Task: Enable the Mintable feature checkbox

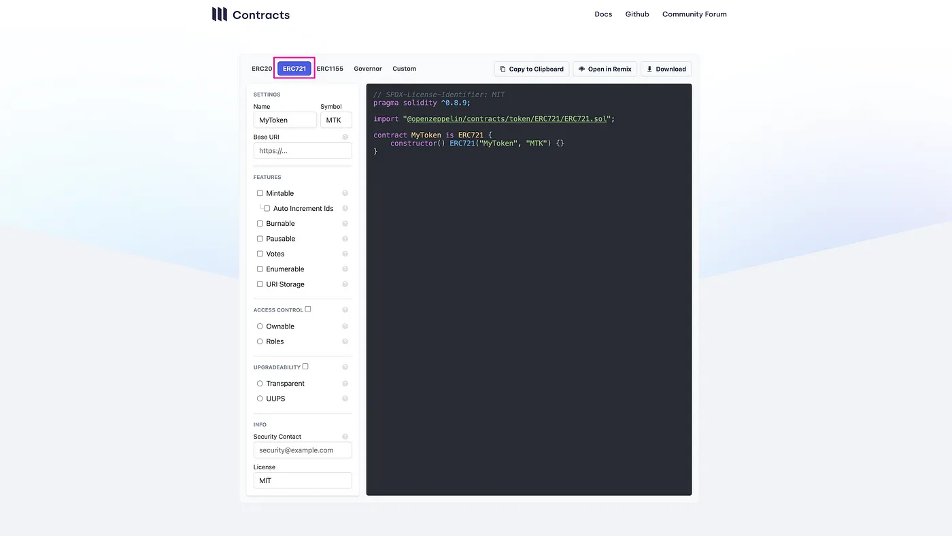Action: point(260,193)
